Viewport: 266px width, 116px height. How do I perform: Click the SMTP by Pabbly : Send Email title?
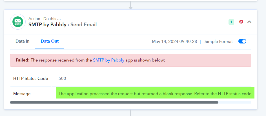(x=63, y=25)
